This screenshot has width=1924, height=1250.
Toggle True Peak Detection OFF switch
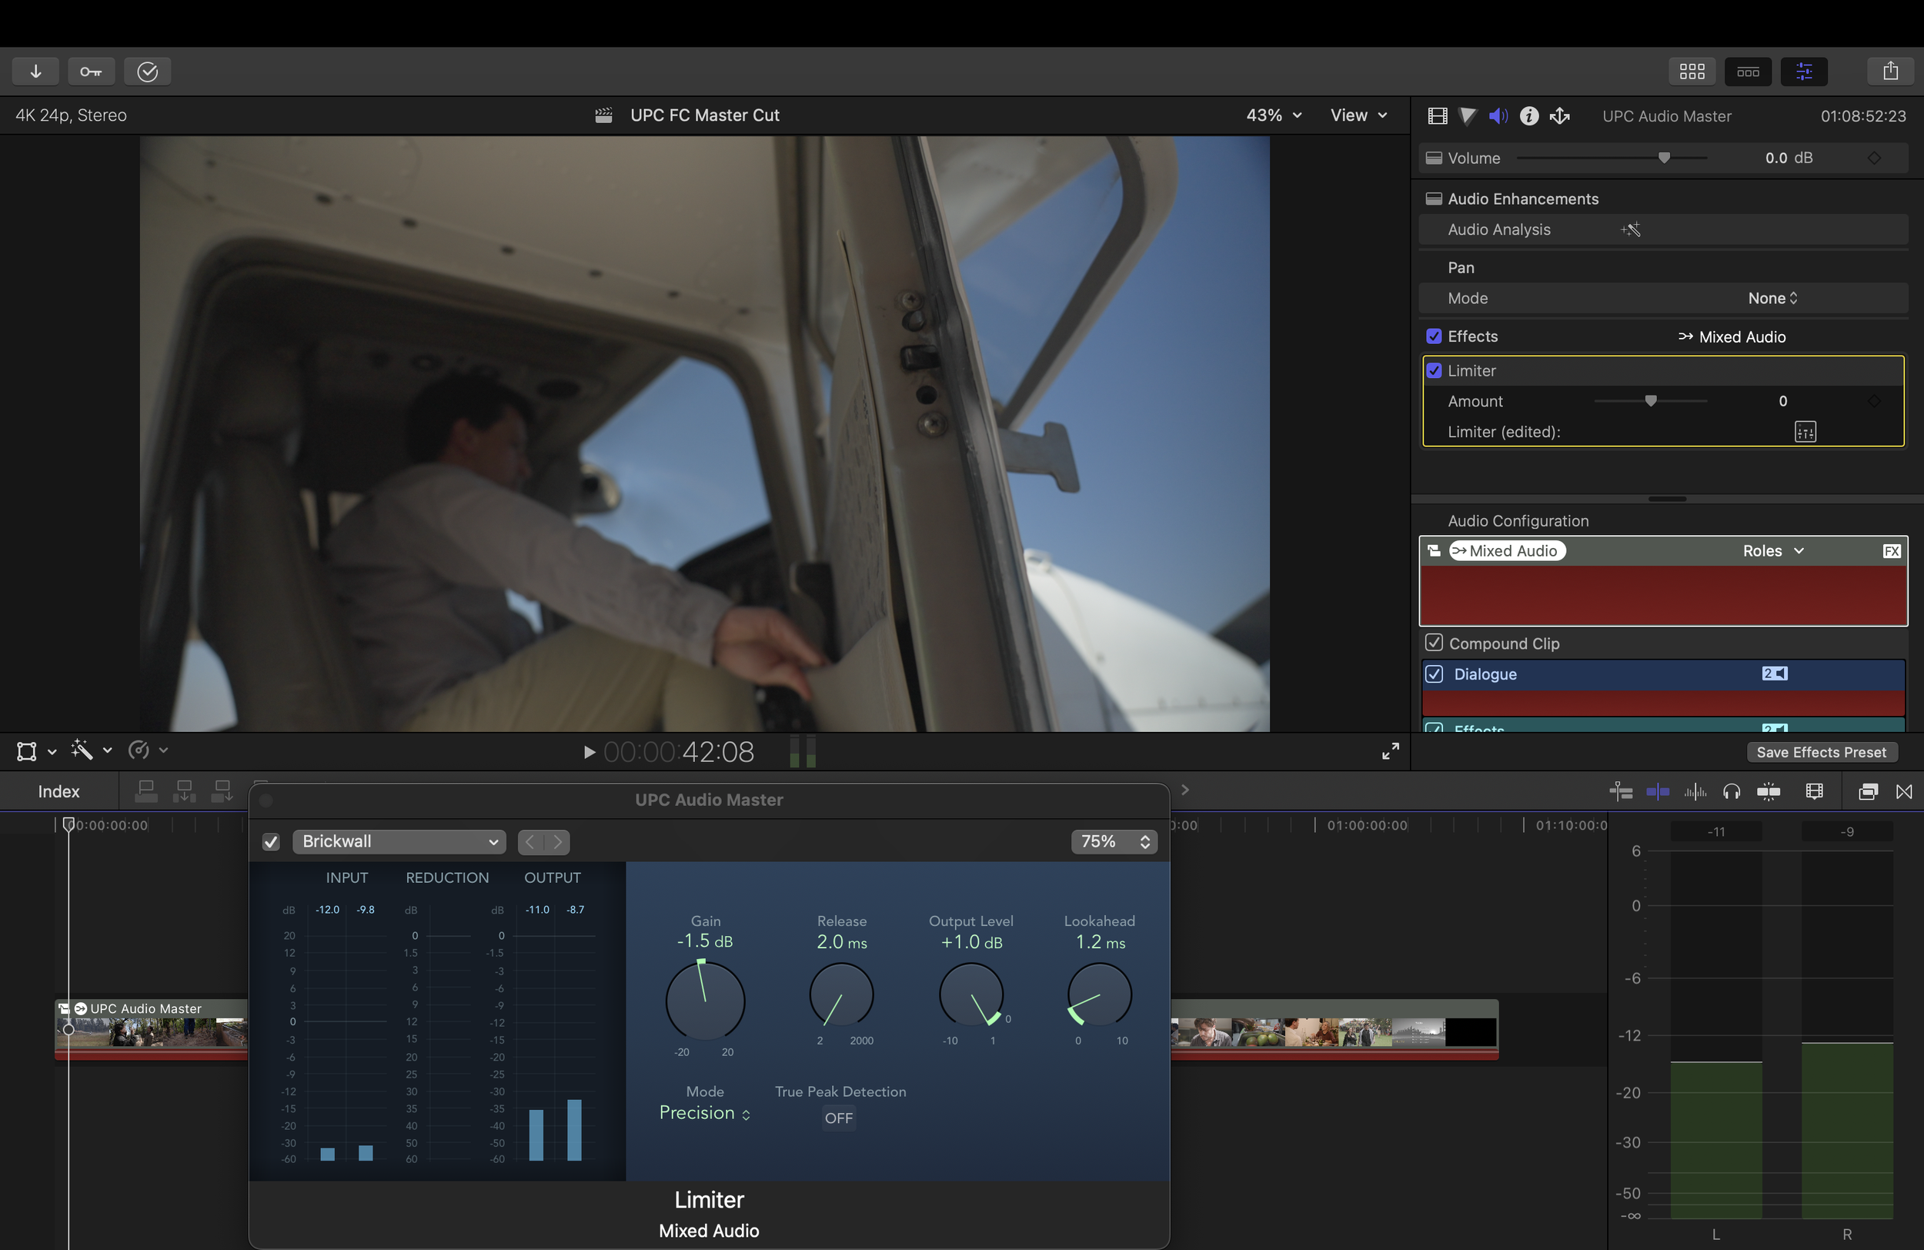tap(838, 1118)
